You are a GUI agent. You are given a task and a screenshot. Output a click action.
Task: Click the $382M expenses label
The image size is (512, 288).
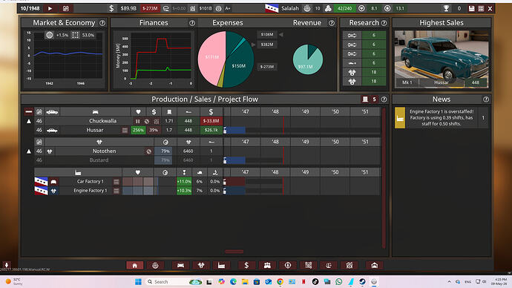coord(267,45)
